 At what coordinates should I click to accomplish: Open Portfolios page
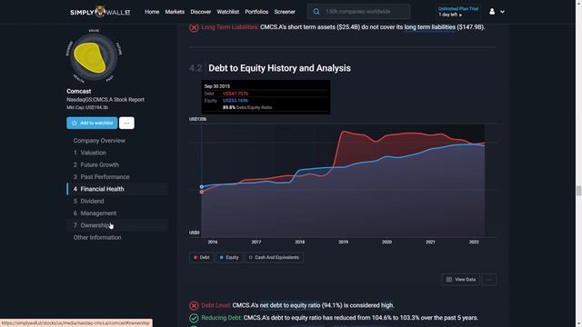tap(256, 12)
